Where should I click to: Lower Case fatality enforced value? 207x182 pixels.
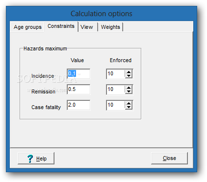[129, 107]
